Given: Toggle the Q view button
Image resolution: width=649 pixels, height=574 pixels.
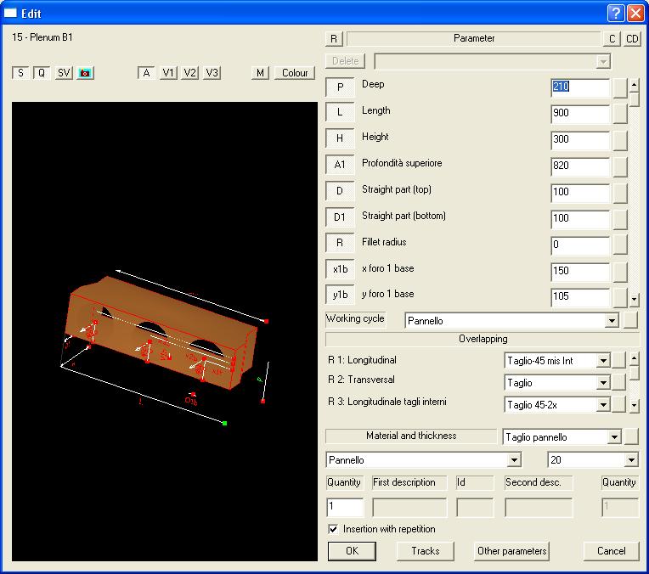Looking at the screenshot, I should 41,73.
